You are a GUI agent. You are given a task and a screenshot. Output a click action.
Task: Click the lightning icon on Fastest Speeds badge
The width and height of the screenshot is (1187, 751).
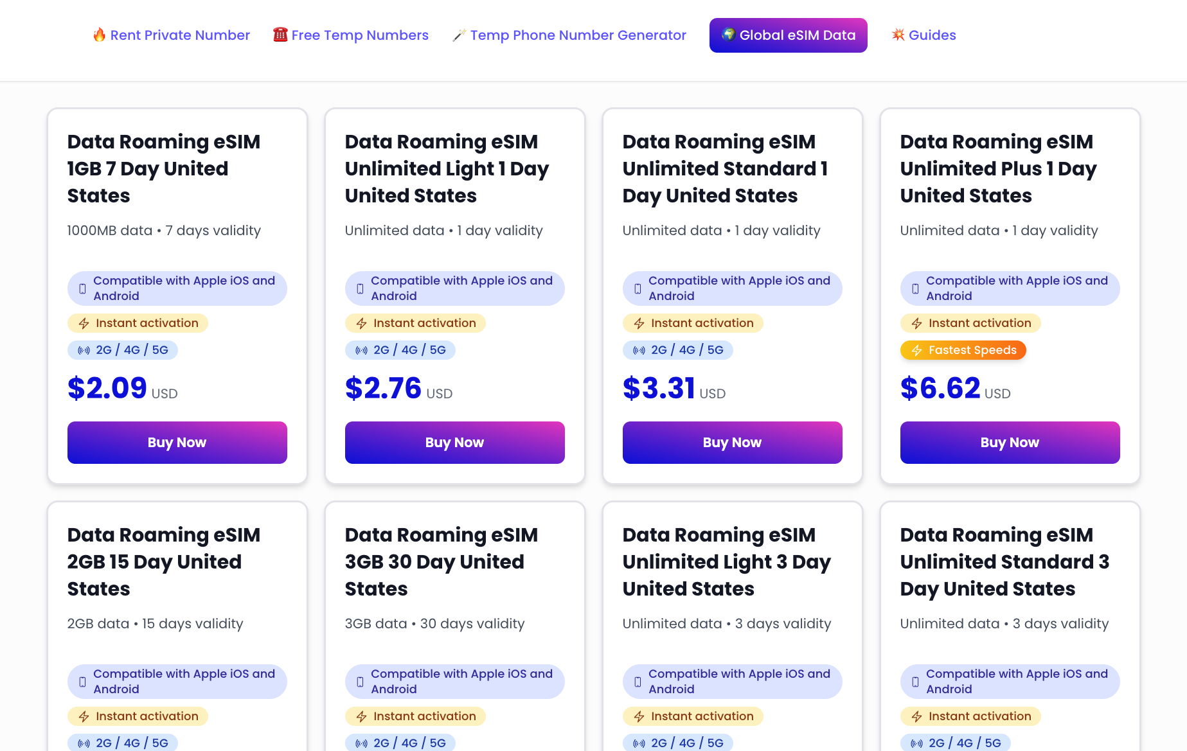pos(917,350)
